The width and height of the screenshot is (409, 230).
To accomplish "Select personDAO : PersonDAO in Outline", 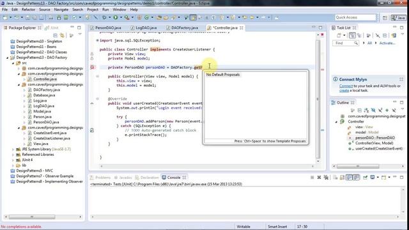I will [375, 138].
